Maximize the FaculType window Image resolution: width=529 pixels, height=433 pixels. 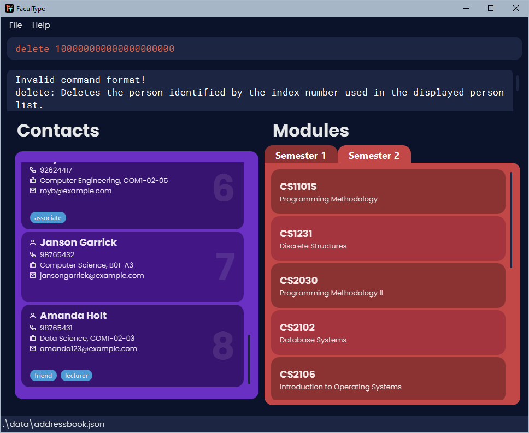491,8
